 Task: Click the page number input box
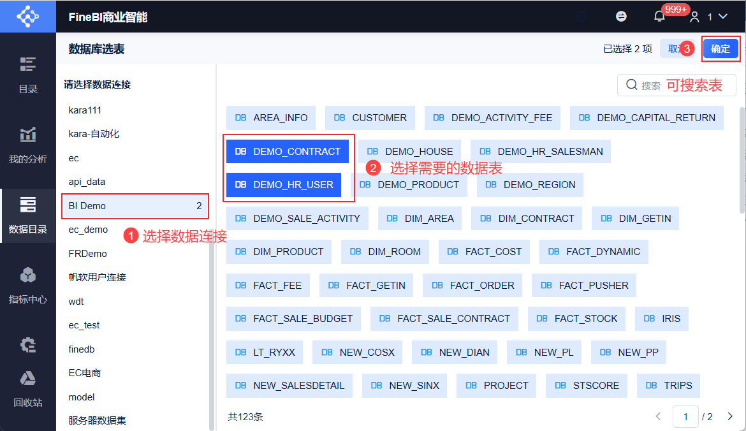click(x=685, y=417)
